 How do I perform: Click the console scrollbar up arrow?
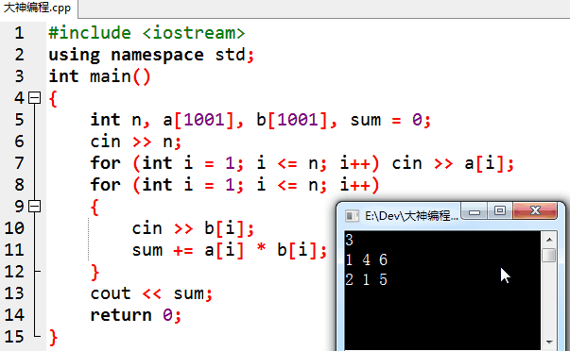coord(549,240)
